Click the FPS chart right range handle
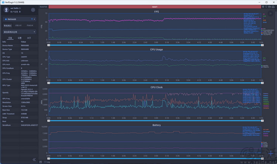 tap(262, 45)
